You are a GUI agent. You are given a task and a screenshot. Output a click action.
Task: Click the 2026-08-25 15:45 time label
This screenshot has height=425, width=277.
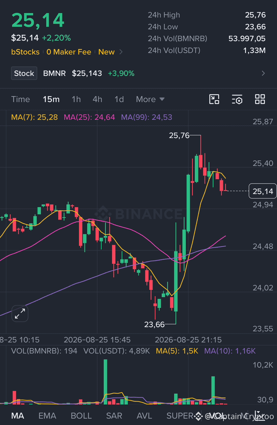pos(97,340)
